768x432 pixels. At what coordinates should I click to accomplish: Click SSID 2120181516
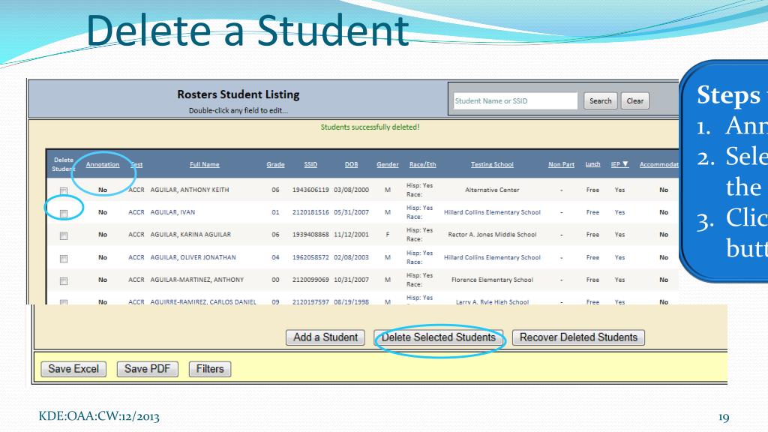point(310,212)
